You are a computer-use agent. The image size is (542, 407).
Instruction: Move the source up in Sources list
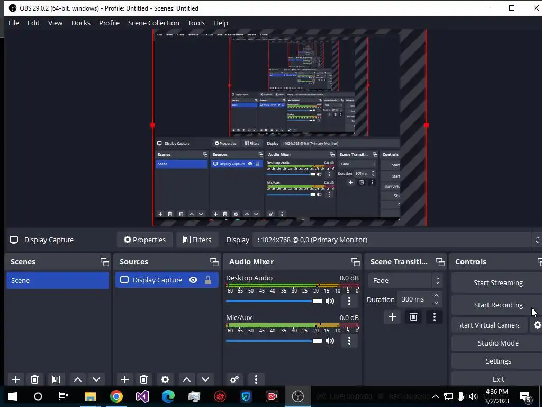(187, 379)
